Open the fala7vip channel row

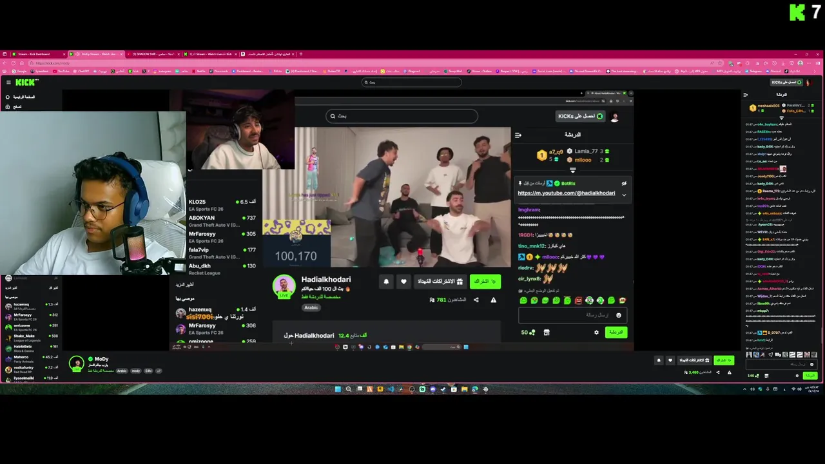coord(222,253)
